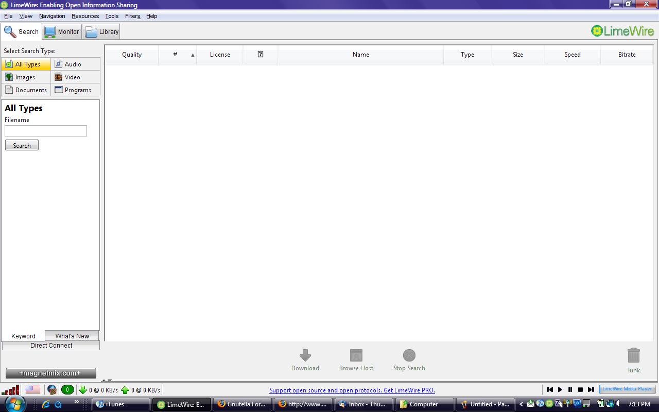The image size is (659, 412).
Task: Sort results by the Quality column
Action: pos(132,55)
